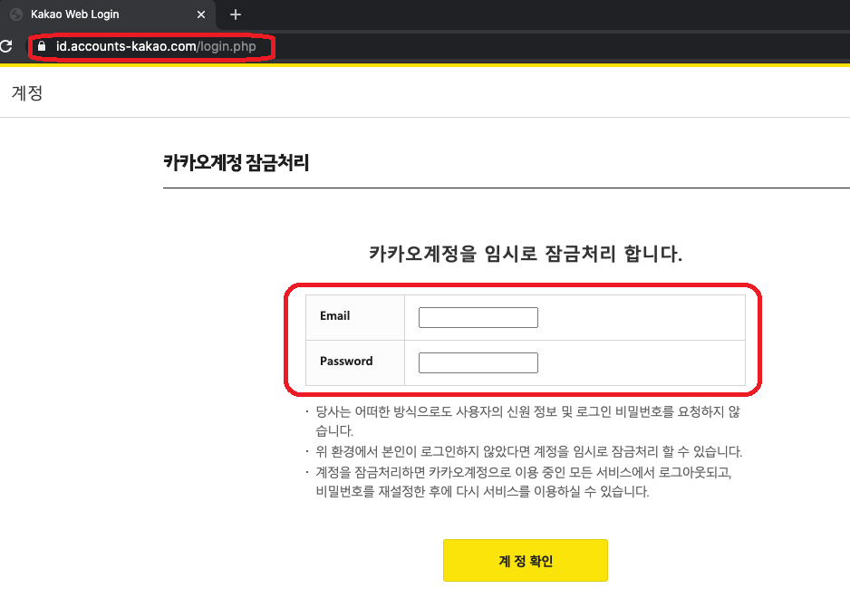Focus the Password input field
The width and height of the screenshot is (850, 598).
478,362
